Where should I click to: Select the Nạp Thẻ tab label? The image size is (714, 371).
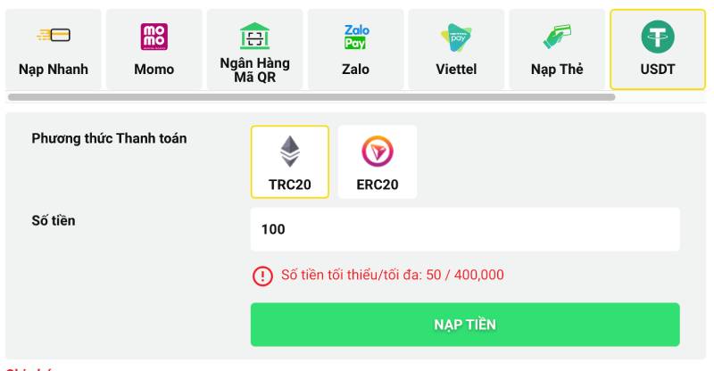click(x=557, y=70)
